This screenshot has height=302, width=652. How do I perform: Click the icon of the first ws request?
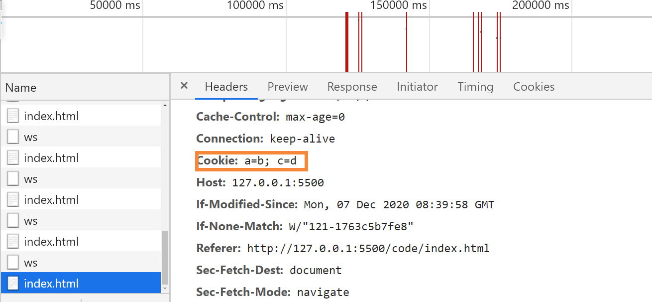12,137
